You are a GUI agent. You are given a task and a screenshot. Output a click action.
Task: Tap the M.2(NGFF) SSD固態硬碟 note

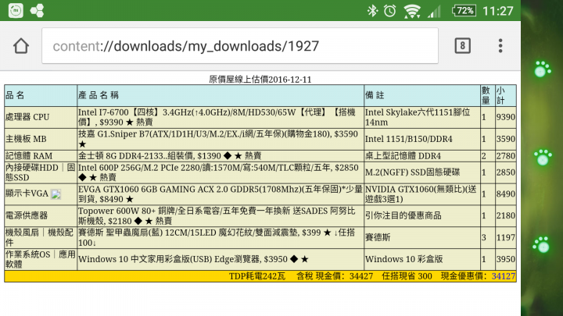[412, 172]
